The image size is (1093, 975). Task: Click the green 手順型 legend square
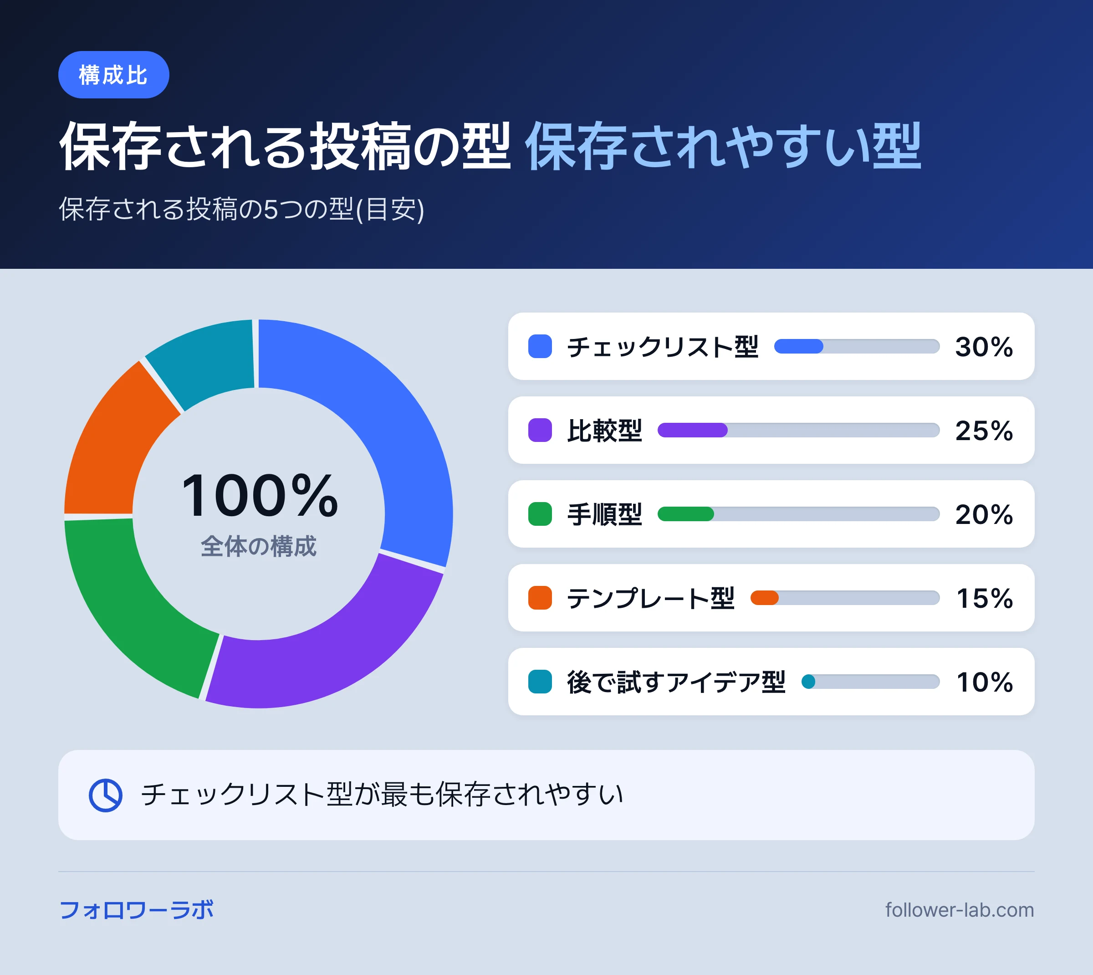click(x=540, y=514)
